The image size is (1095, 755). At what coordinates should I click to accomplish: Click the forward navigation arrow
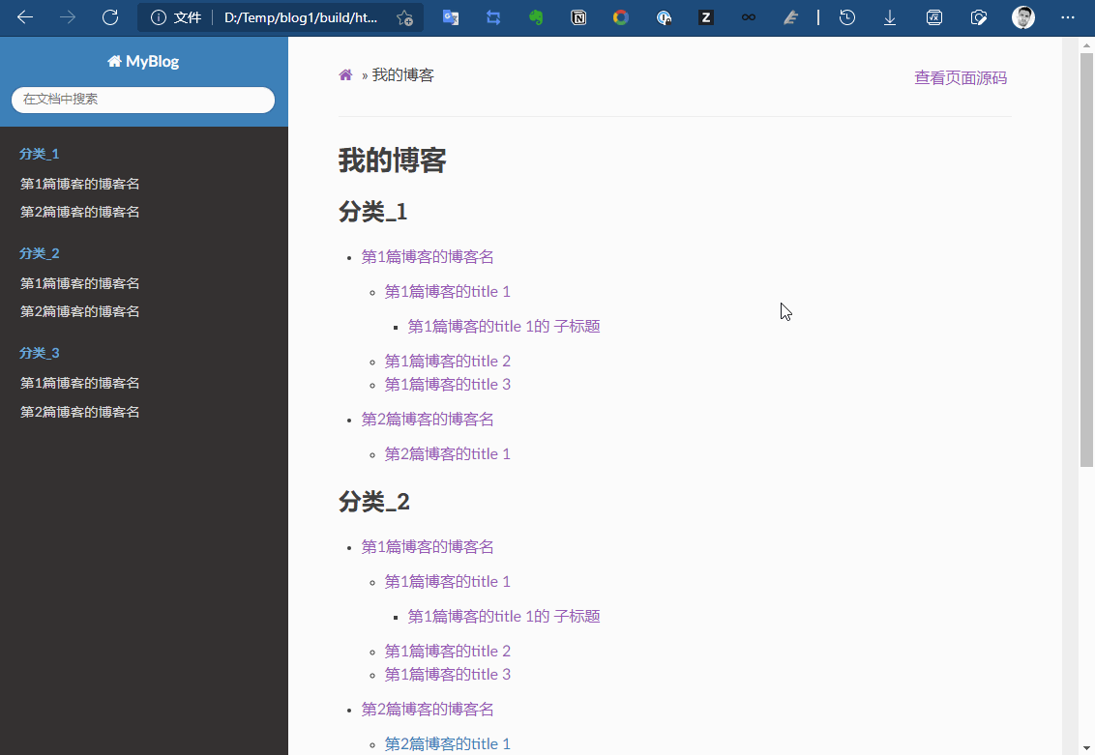pyautogui.click(x=68, y=17)
